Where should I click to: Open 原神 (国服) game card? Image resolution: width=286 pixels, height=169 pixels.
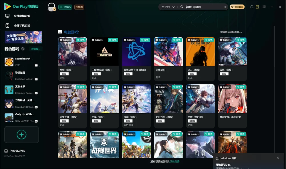[136, 106]
